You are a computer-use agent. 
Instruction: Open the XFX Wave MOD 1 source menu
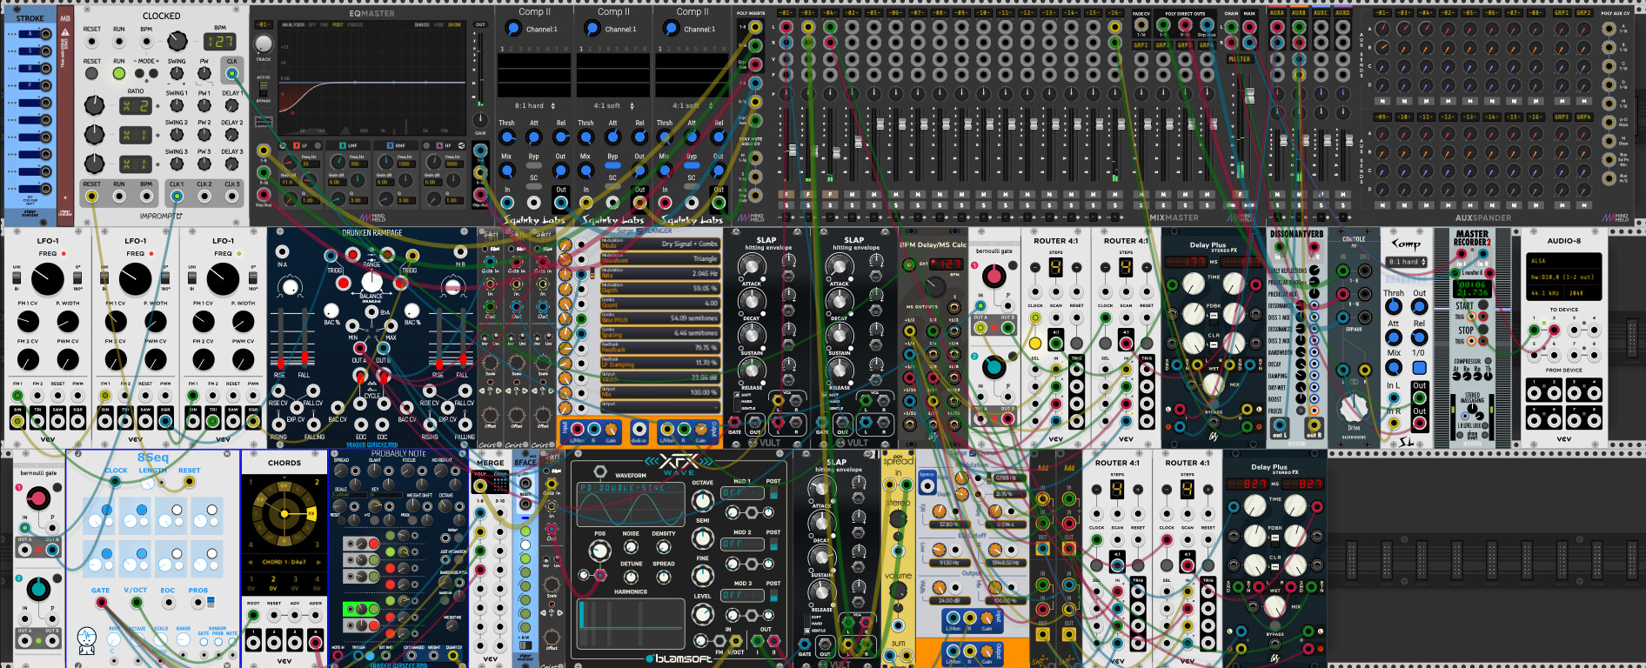[x=741, y=493]
